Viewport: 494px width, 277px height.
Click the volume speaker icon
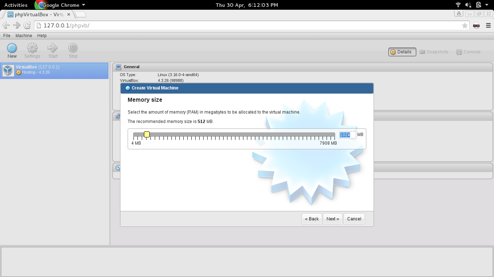(x=468, y=5)
